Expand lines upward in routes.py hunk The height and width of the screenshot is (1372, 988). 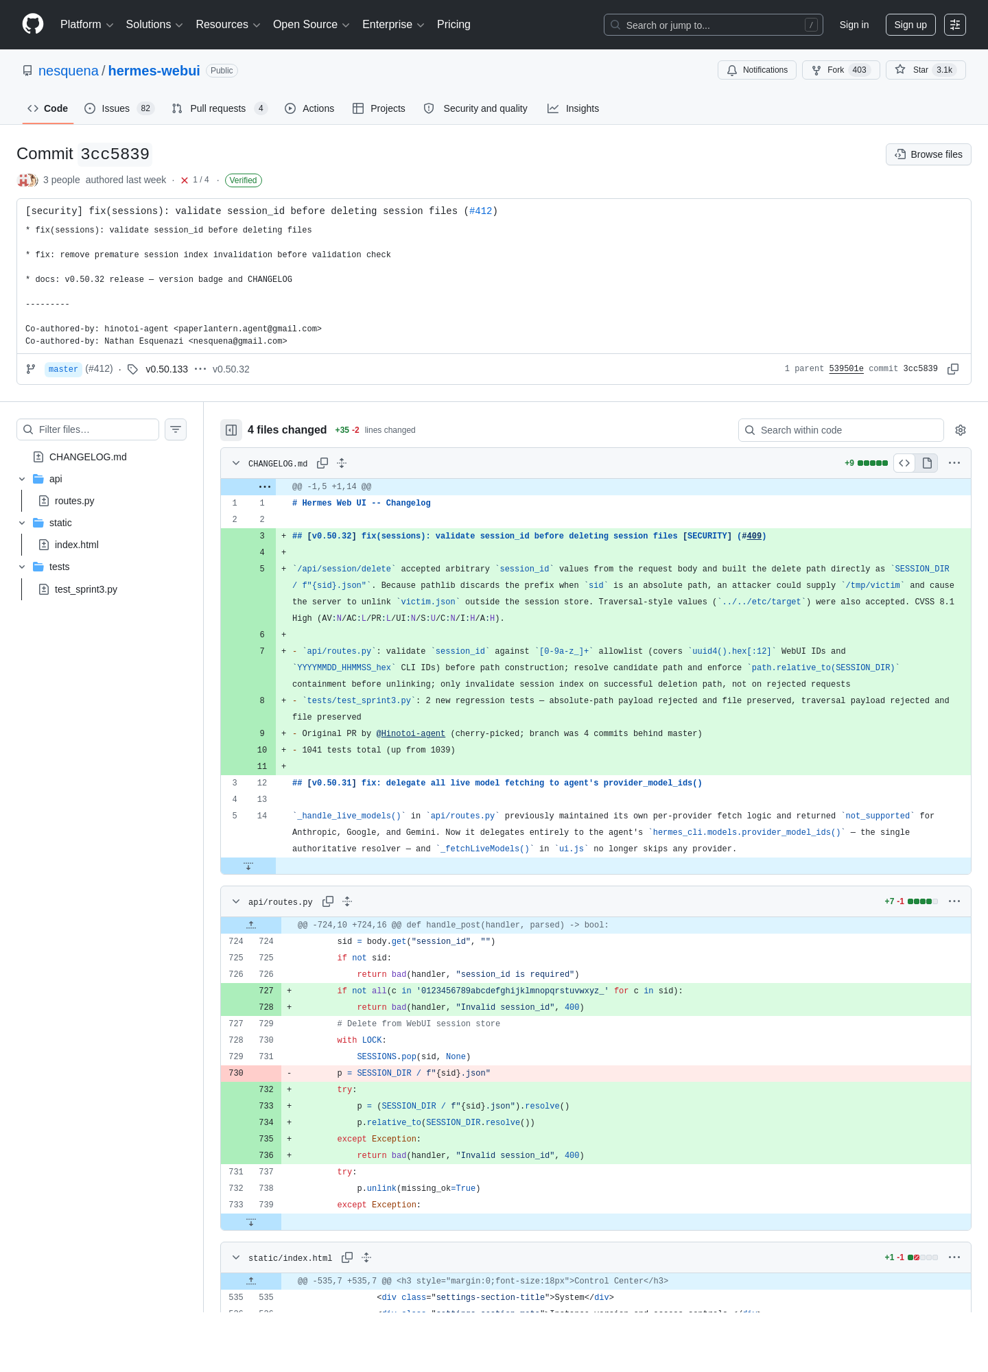[251, 925]
